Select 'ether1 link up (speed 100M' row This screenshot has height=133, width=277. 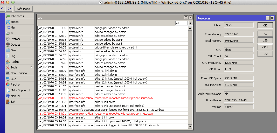click(x=113, y=106)
